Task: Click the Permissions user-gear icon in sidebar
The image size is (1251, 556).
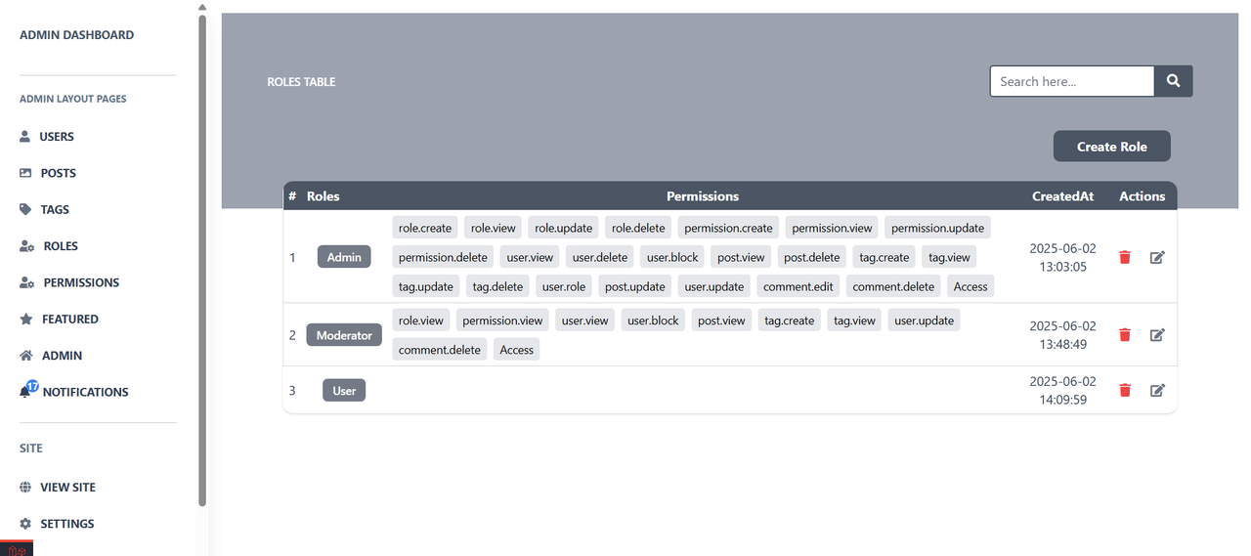Action: pyautogui.click(x=27, y=282)
